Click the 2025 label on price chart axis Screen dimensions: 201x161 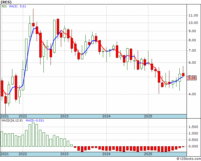[148, 116]
